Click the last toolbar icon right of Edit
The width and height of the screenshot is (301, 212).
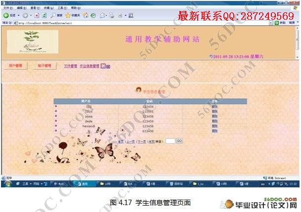[x=131, y=15]
